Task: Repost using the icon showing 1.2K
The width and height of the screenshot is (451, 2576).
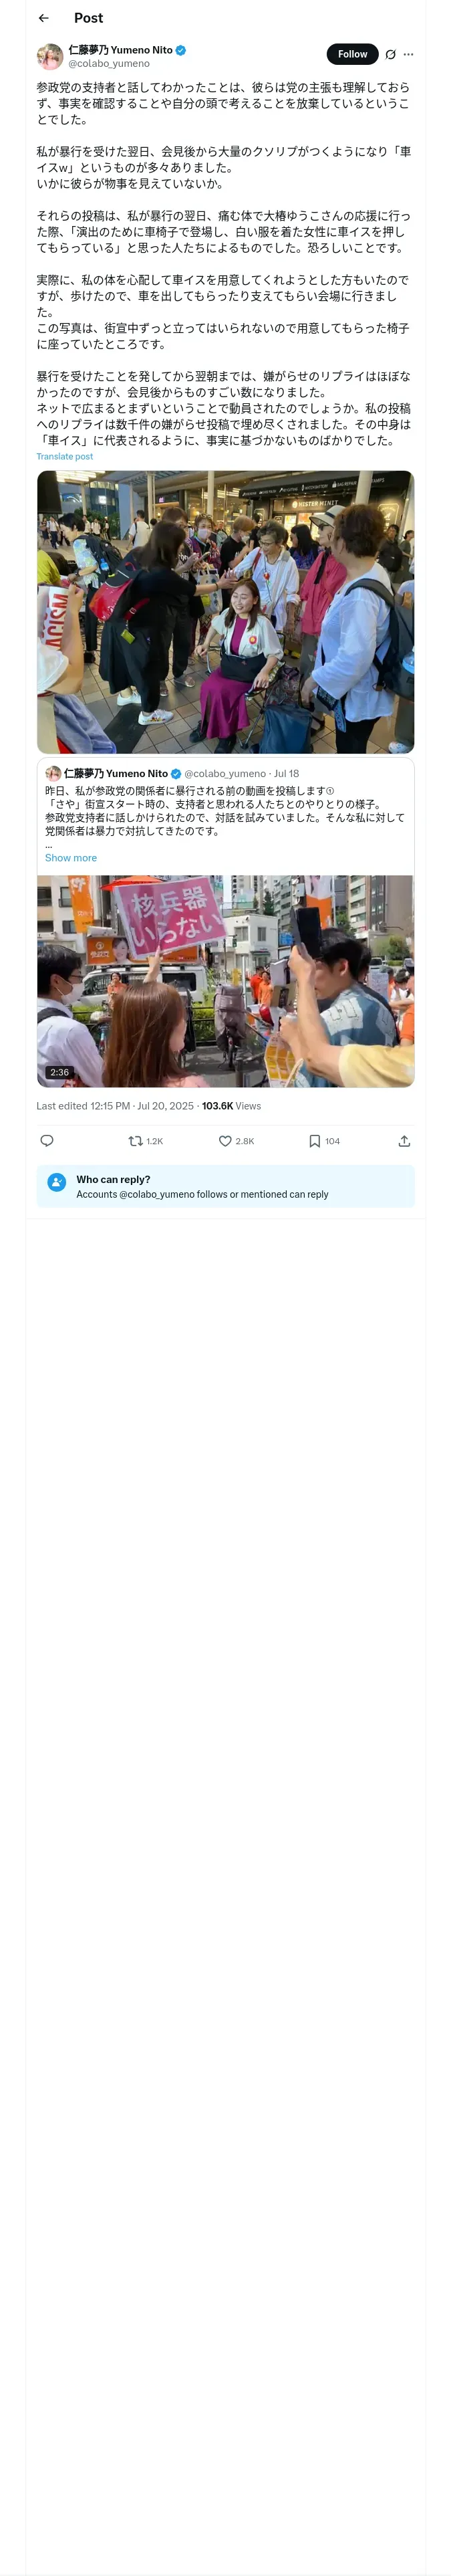Action: (136, 1140)
